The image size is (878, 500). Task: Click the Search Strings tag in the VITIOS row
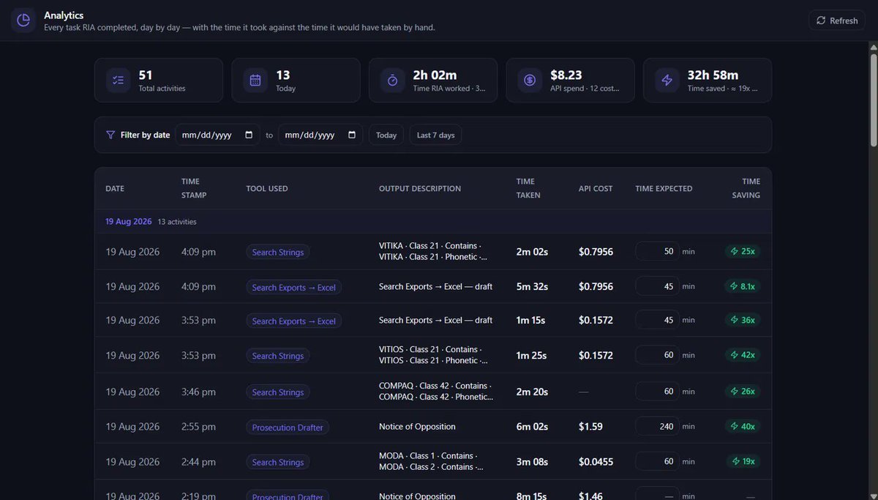pyautogui.click(x=278, y=356)
